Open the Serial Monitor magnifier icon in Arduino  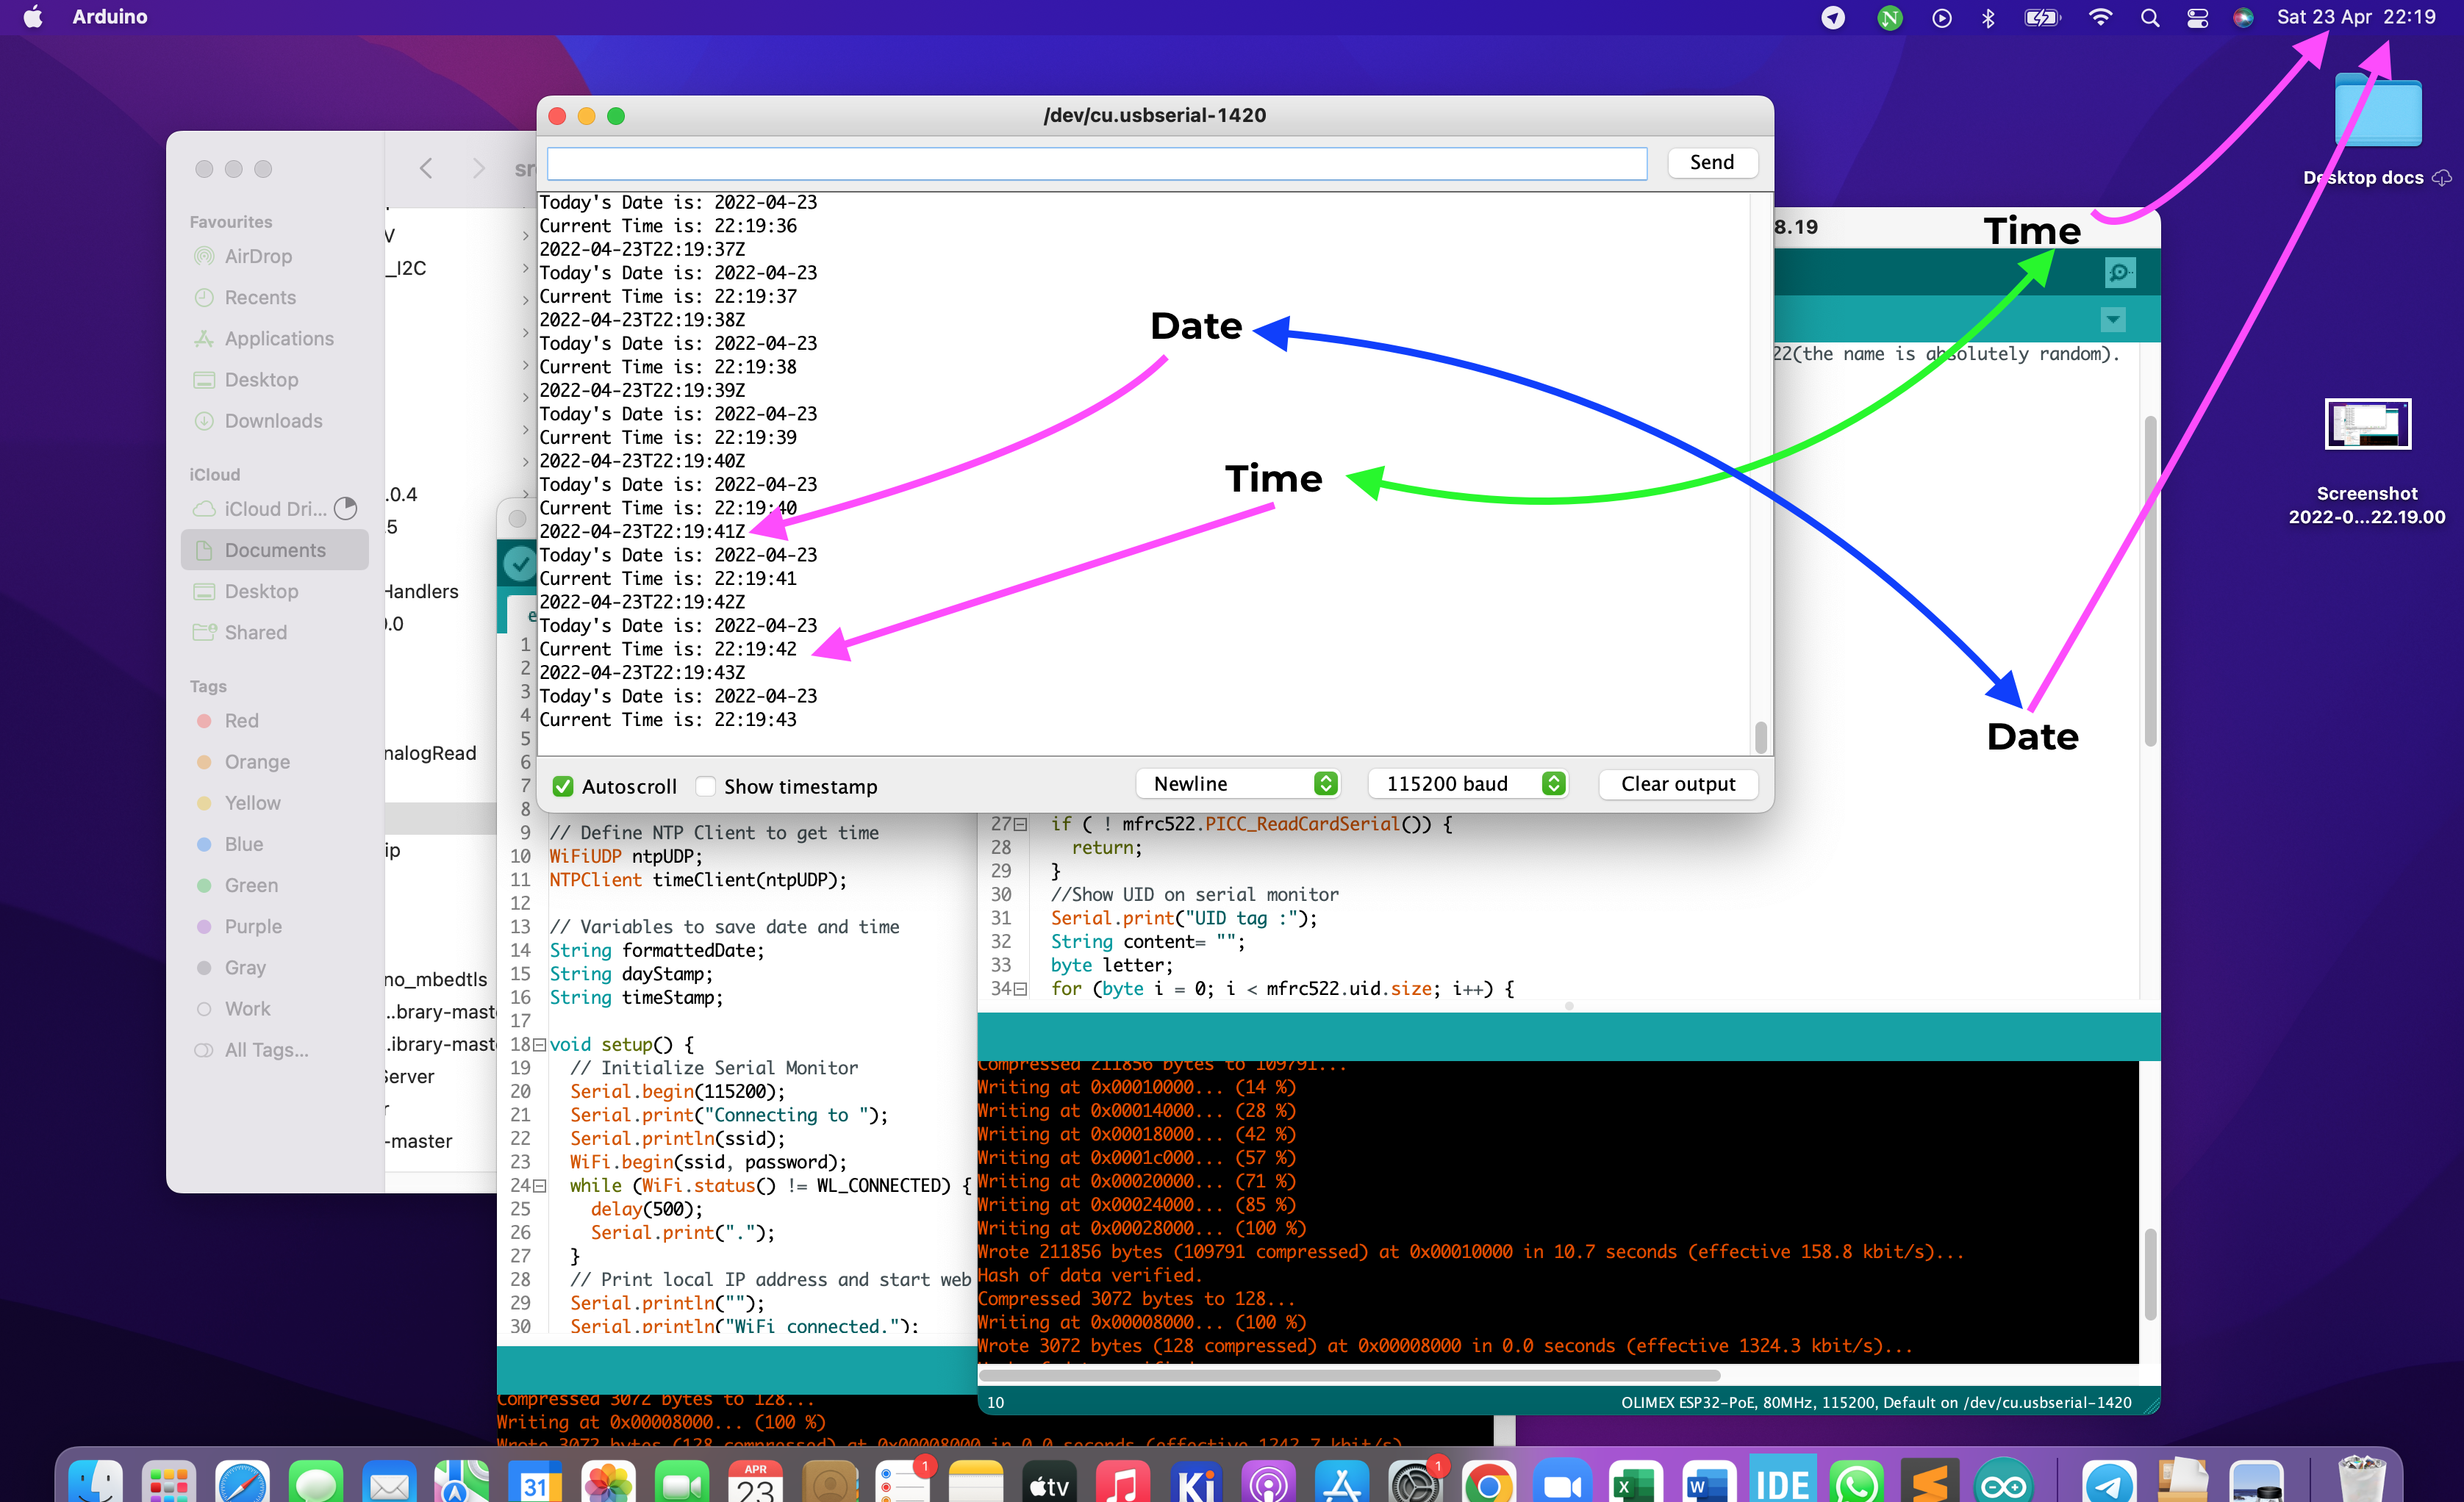[x=2119, y=272]
